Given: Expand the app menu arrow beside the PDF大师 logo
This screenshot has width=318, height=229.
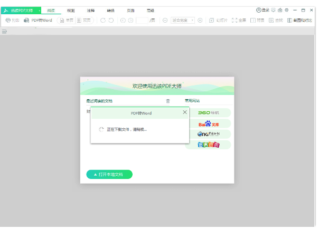Looking at the screenshot, I should 39,10.
